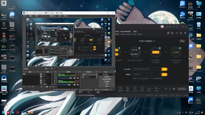This screenshot has width=205, height=115.
Task: Select 场景 item in scenes list
Action: [31, 74]
